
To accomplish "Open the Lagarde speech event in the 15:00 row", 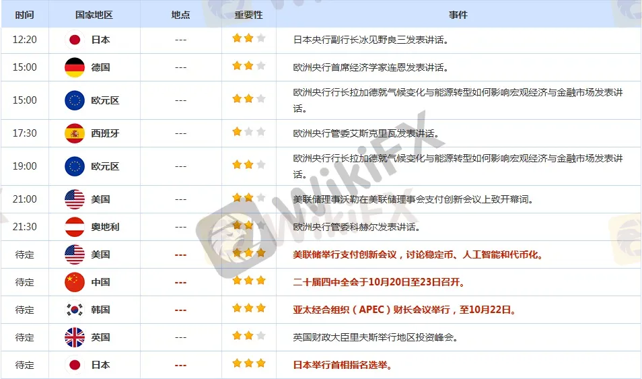I will [458, 100].
